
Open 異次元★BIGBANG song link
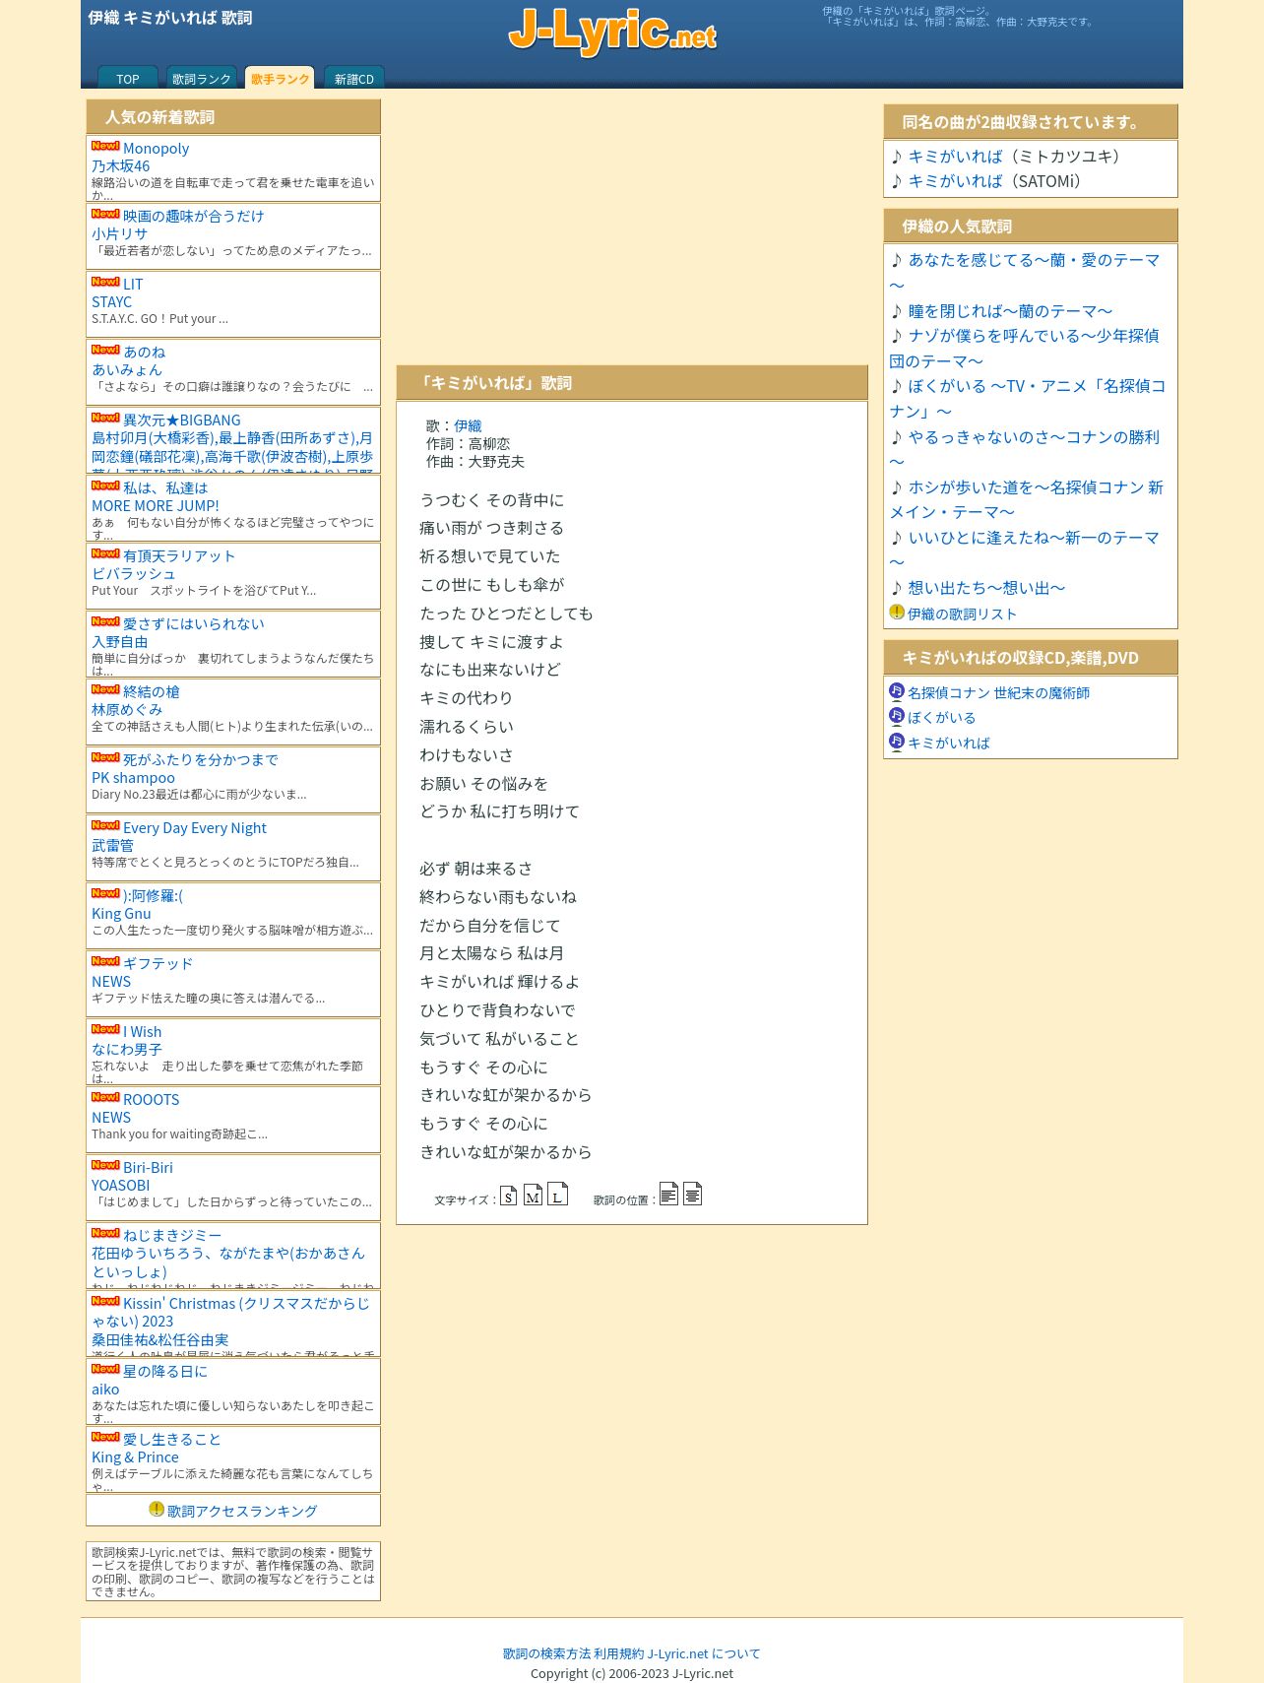click(181, 420)
